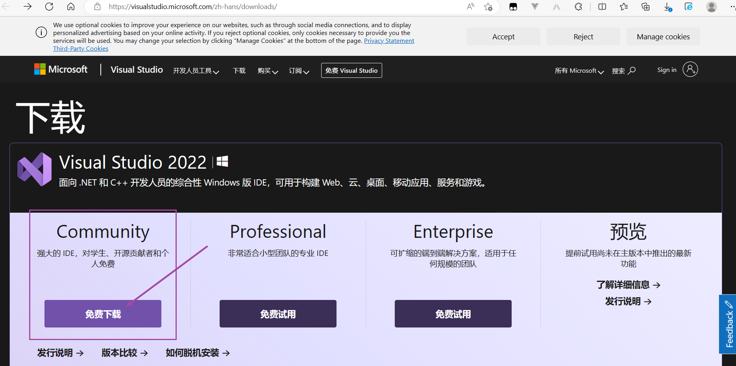This screenshot has width=736, height=366.
Task: Click the Visual Studio 2022 logo
Action: [x=35, y=169]
